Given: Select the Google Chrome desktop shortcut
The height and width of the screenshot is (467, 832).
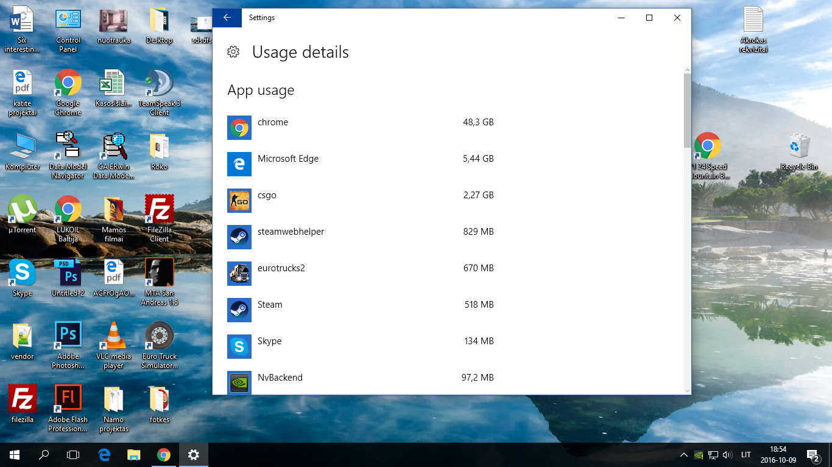Looking at the screenshot, I should click(x=68, y=92).
